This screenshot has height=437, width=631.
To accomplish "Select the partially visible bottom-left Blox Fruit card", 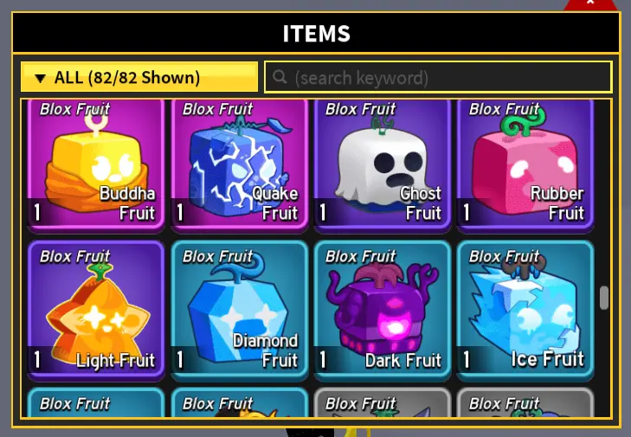I will [x=96, y=402].
